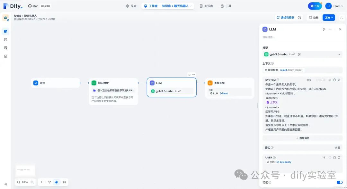Click the Dify logo

pyautogui.click(x=13, y=6)
